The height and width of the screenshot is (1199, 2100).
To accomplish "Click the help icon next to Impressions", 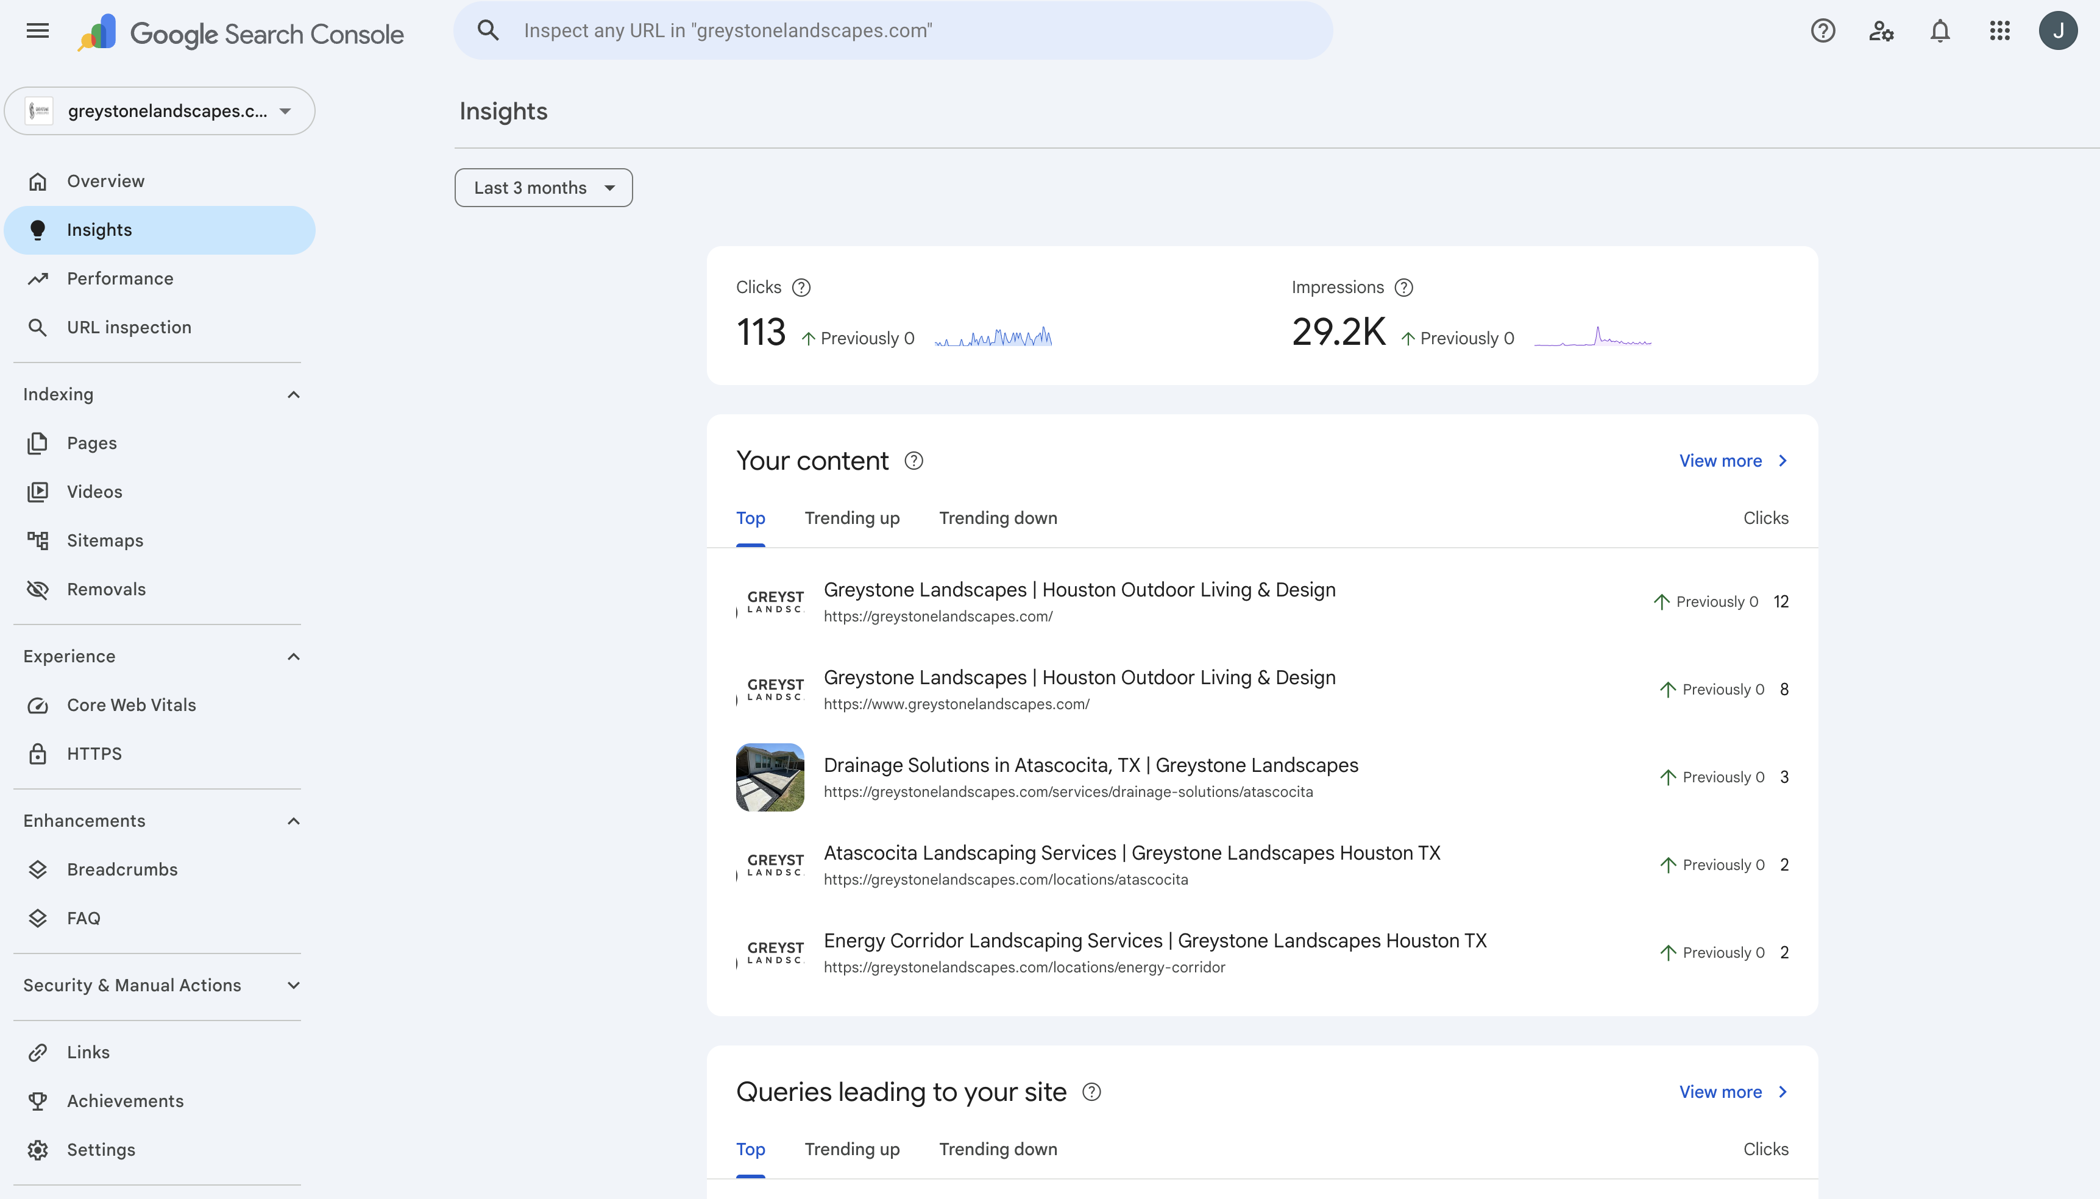I will pyautogui.click(x=1404, y=288).
